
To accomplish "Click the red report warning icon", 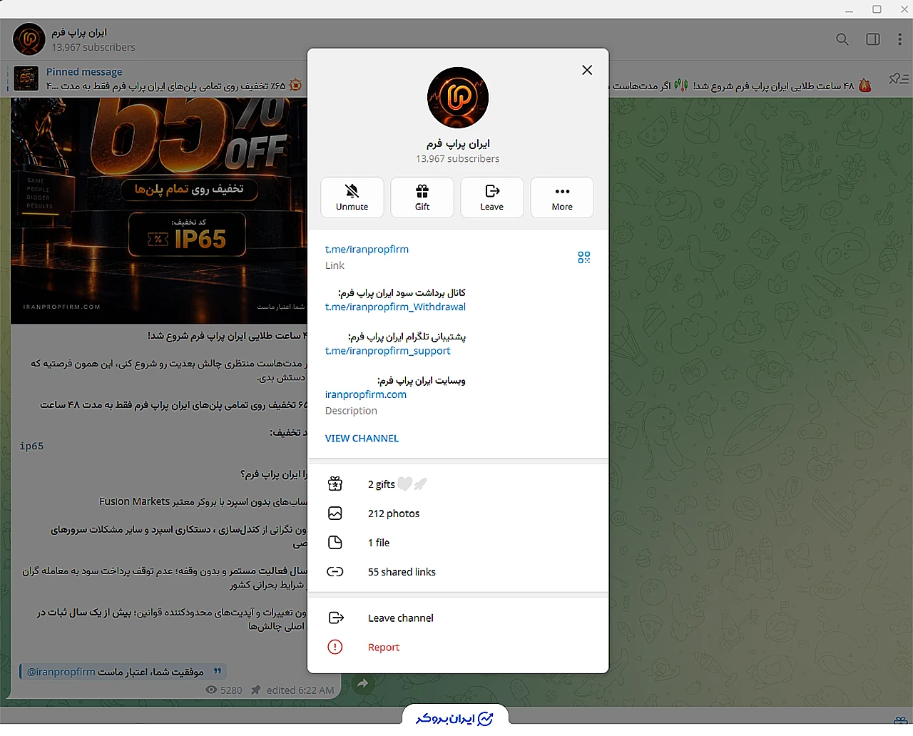I will tap(335, 648).
